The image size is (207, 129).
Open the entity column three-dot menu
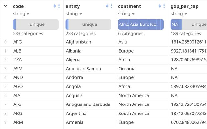111,6
